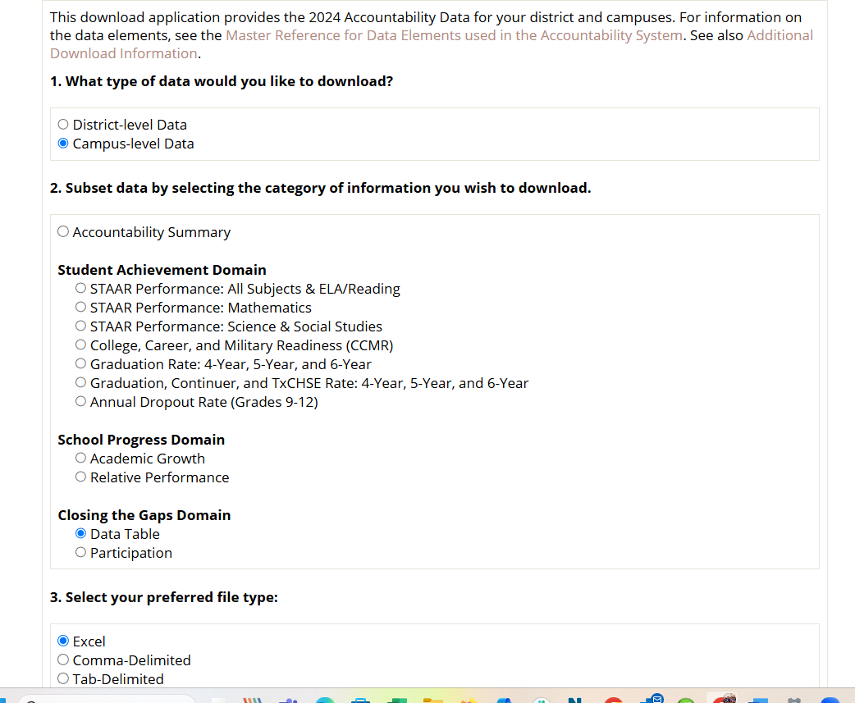Screen dimensions: 855x703
Task: Select Accountability Summary category
Action: coord(63,231)
